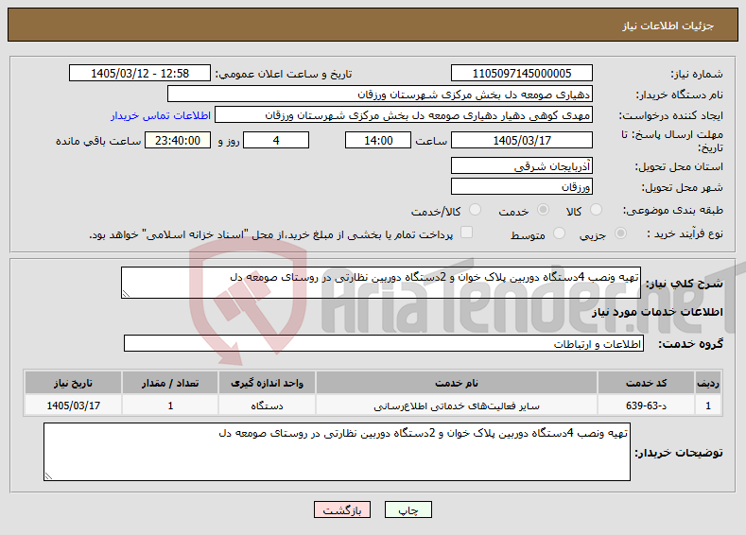The width and height of the screenshot is (746, 535).
Task: Click the شرح کلی نیاز text area
Action: pyautogui.click(x=381, y=283)
